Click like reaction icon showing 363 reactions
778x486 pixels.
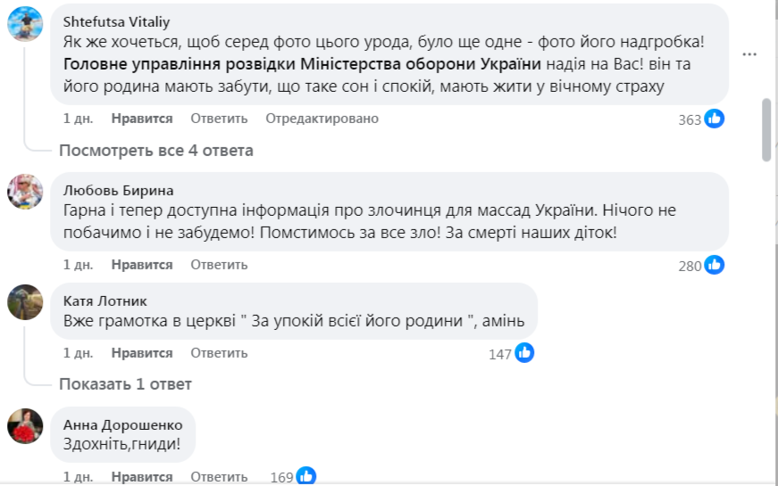[x=714, y=119]
